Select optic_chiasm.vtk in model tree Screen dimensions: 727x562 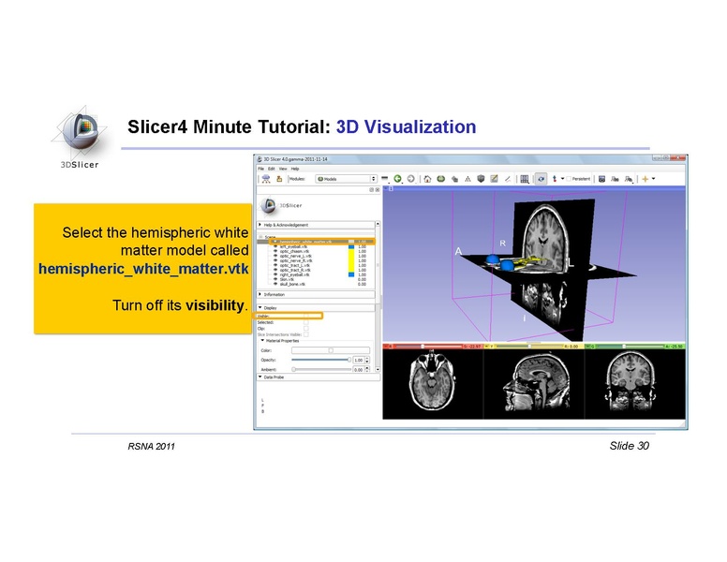294,251
